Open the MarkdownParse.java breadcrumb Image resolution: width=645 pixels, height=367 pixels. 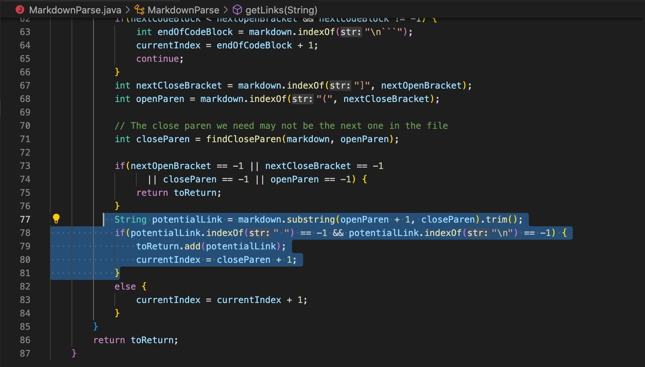pyautogui.click(x=75, y=10)
